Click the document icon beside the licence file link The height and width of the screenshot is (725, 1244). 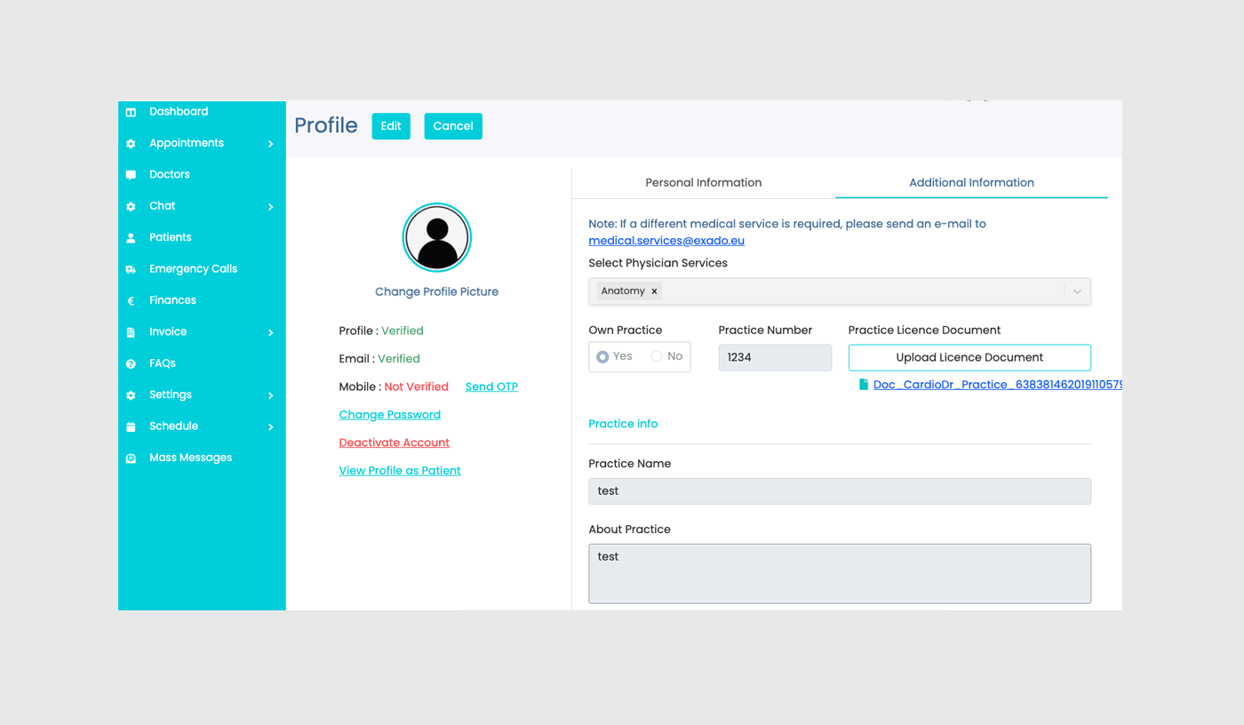pos(863,384)
